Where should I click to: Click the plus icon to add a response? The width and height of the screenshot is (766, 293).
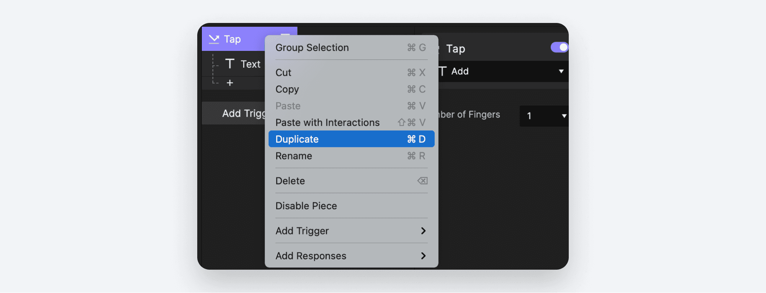tap(230, 82)
